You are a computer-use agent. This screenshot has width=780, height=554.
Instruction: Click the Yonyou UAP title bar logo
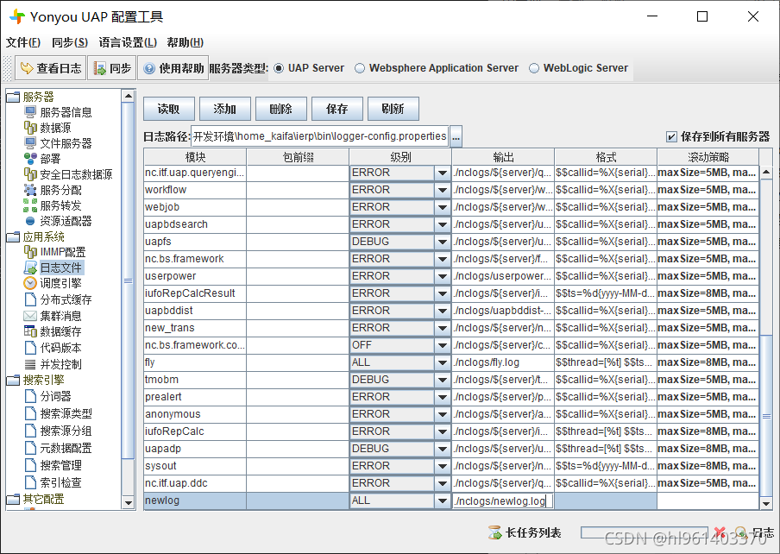17,16
